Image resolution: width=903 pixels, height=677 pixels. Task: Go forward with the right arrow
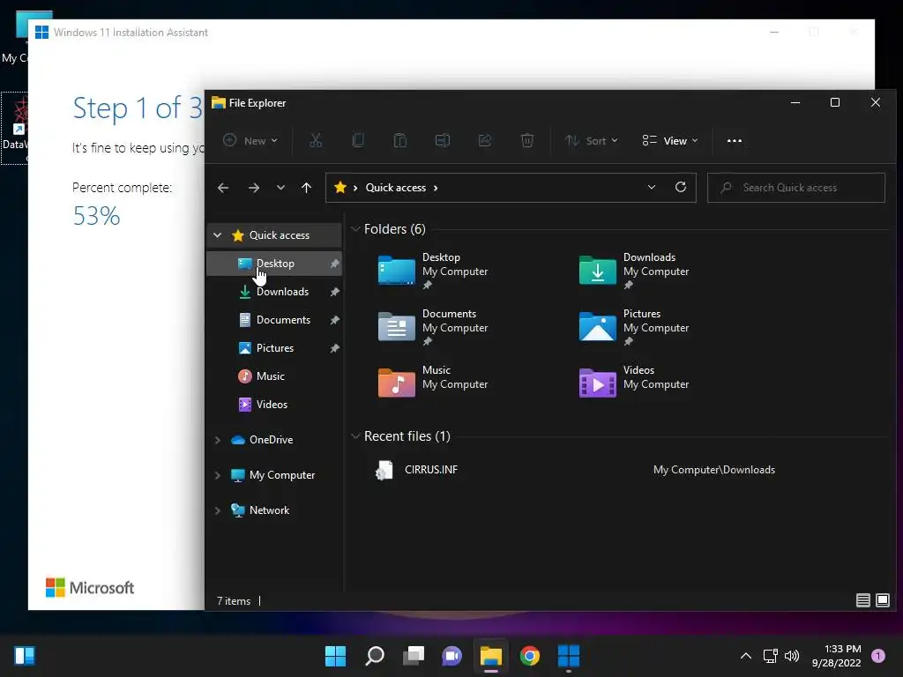click(253, 188)
